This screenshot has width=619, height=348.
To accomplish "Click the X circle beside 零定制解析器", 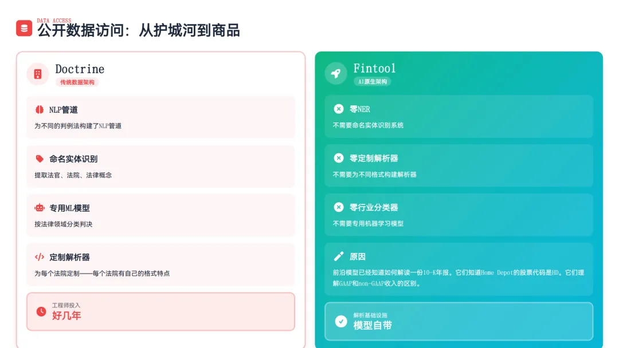I will click(x=339, y=158).
